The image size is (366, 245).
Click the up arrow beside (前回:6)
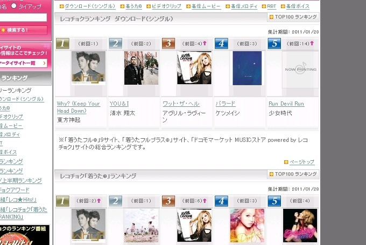click(205, 201)
